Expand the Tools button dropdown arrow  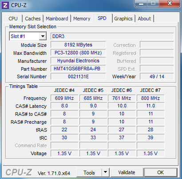point(105,172)
